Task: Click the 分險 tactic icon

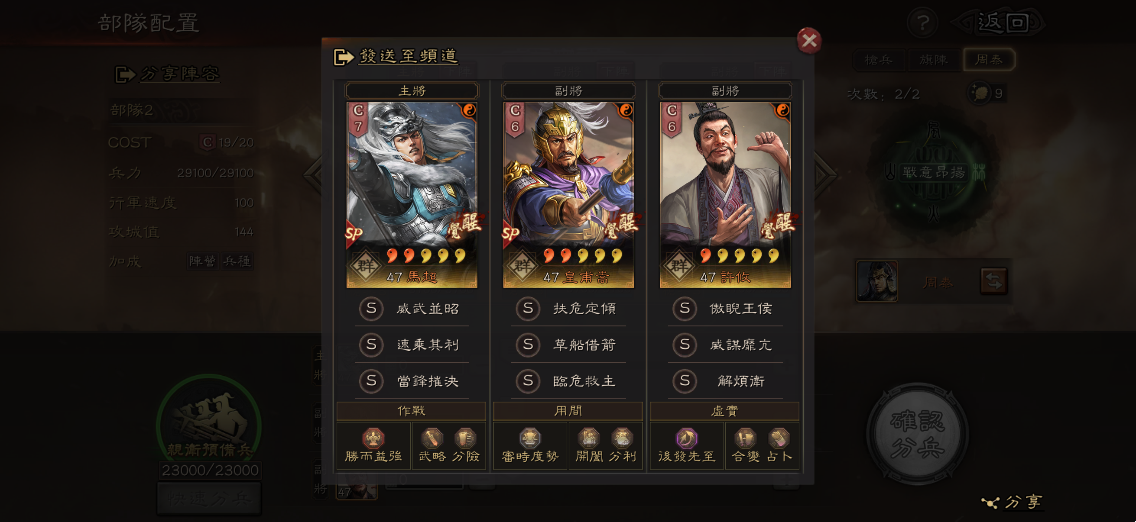Action: (x=466, y=438)
